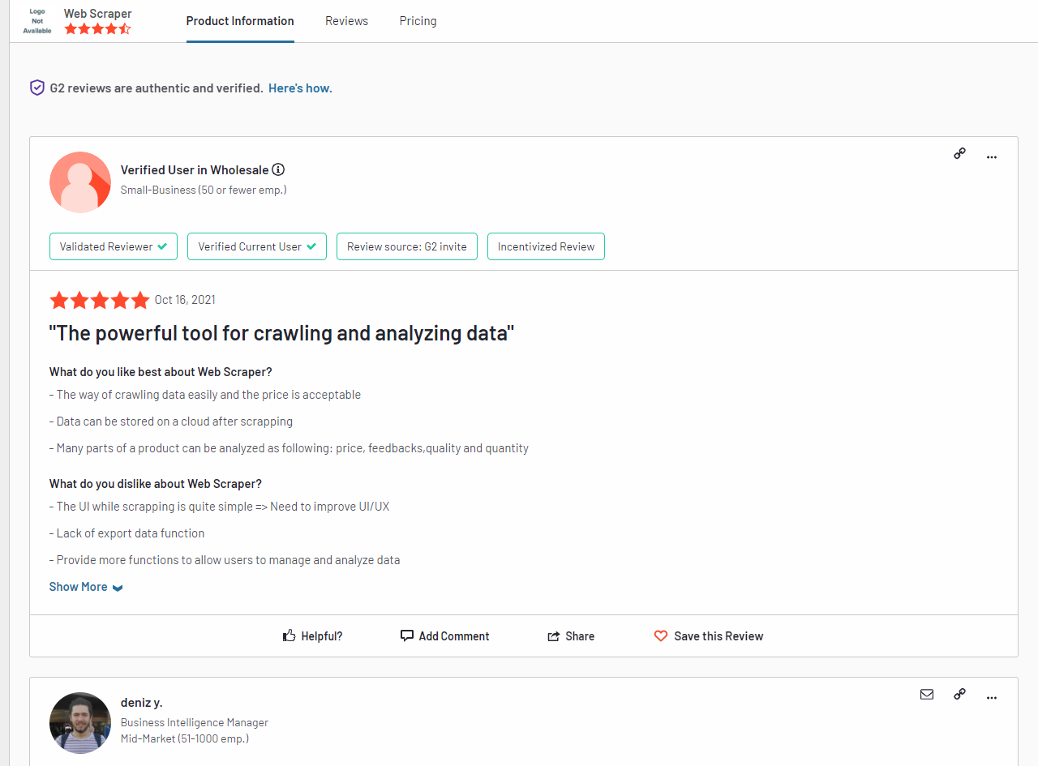This screenshot has width=1038, height=766.
Task: Open more options menu on Wholesale user's review
Action: click(x=991, y=156)
